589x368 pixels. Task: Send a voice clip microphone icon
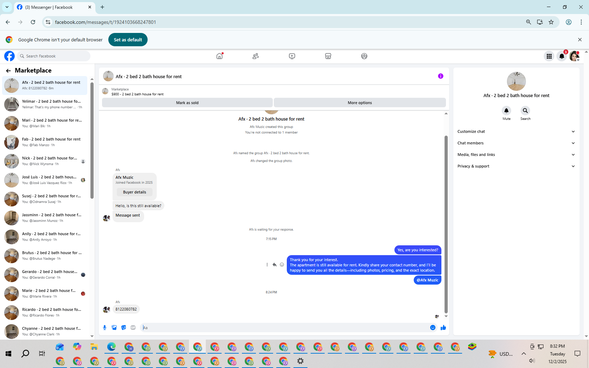click(x=104, y=328)
